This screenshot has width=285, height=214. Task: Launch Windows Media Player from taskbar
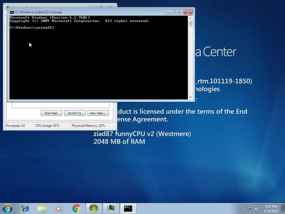coord(59,208)
